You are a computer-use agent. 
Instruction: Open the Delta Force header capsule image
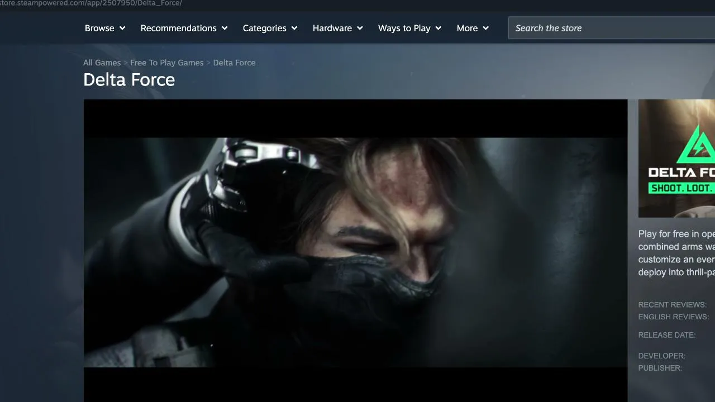tap(676, 159)
